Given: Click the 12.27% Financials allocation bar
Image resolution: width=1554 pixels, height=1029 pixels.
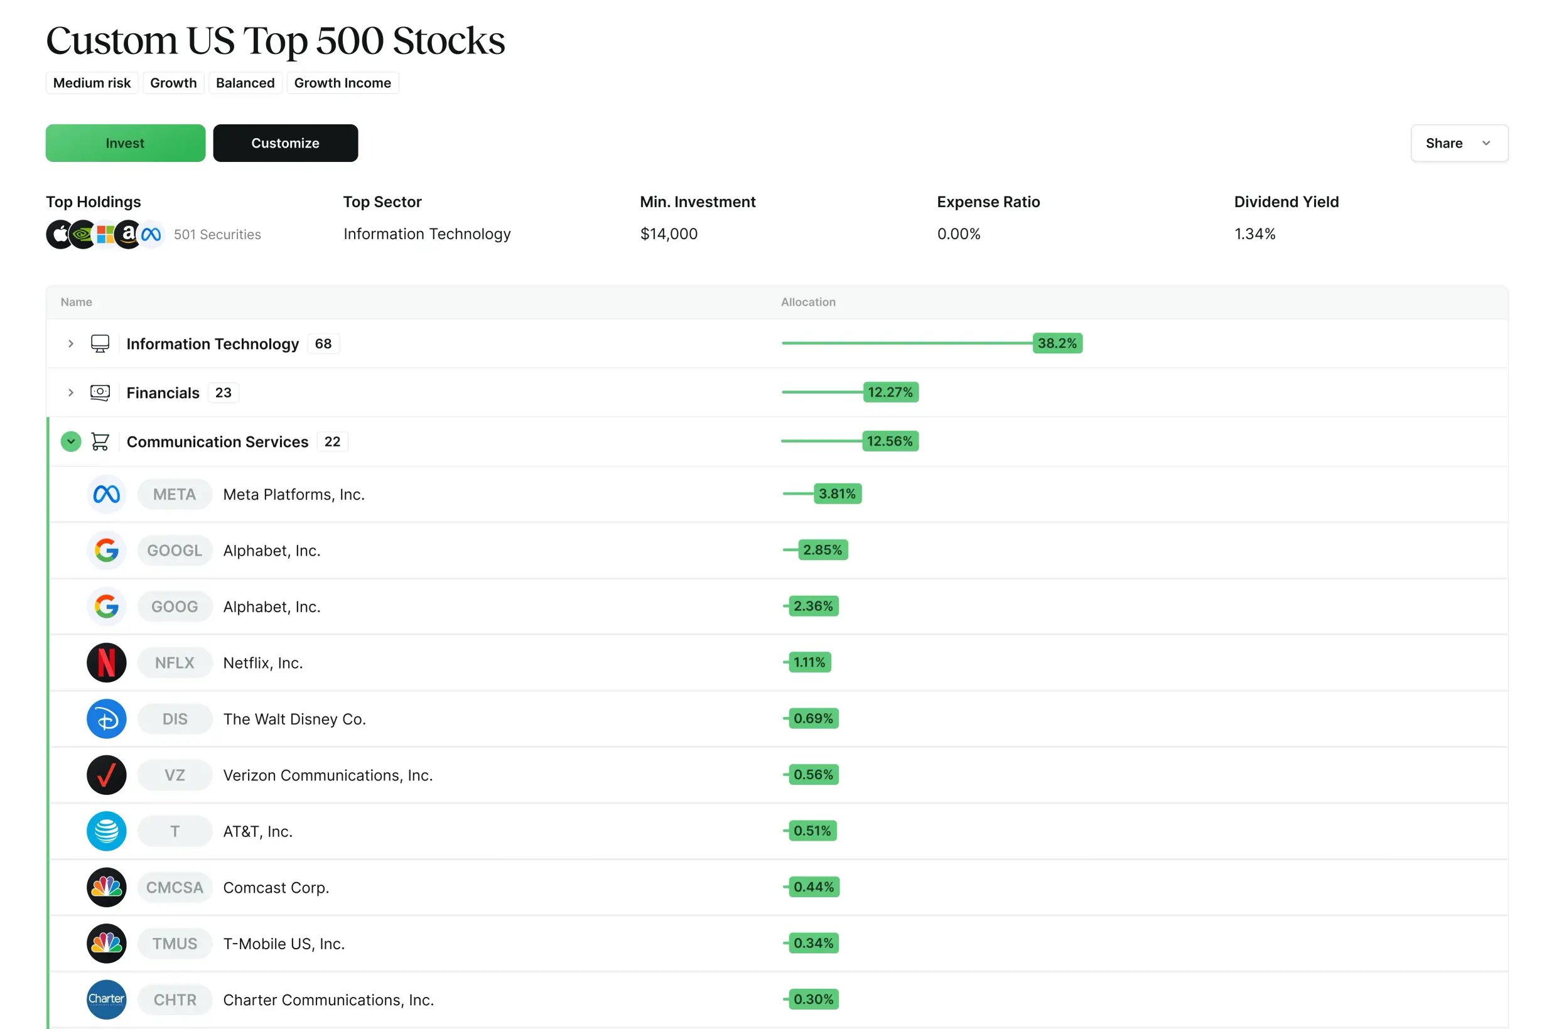Looking at the screenshot, I should click(x=850, y=392).
